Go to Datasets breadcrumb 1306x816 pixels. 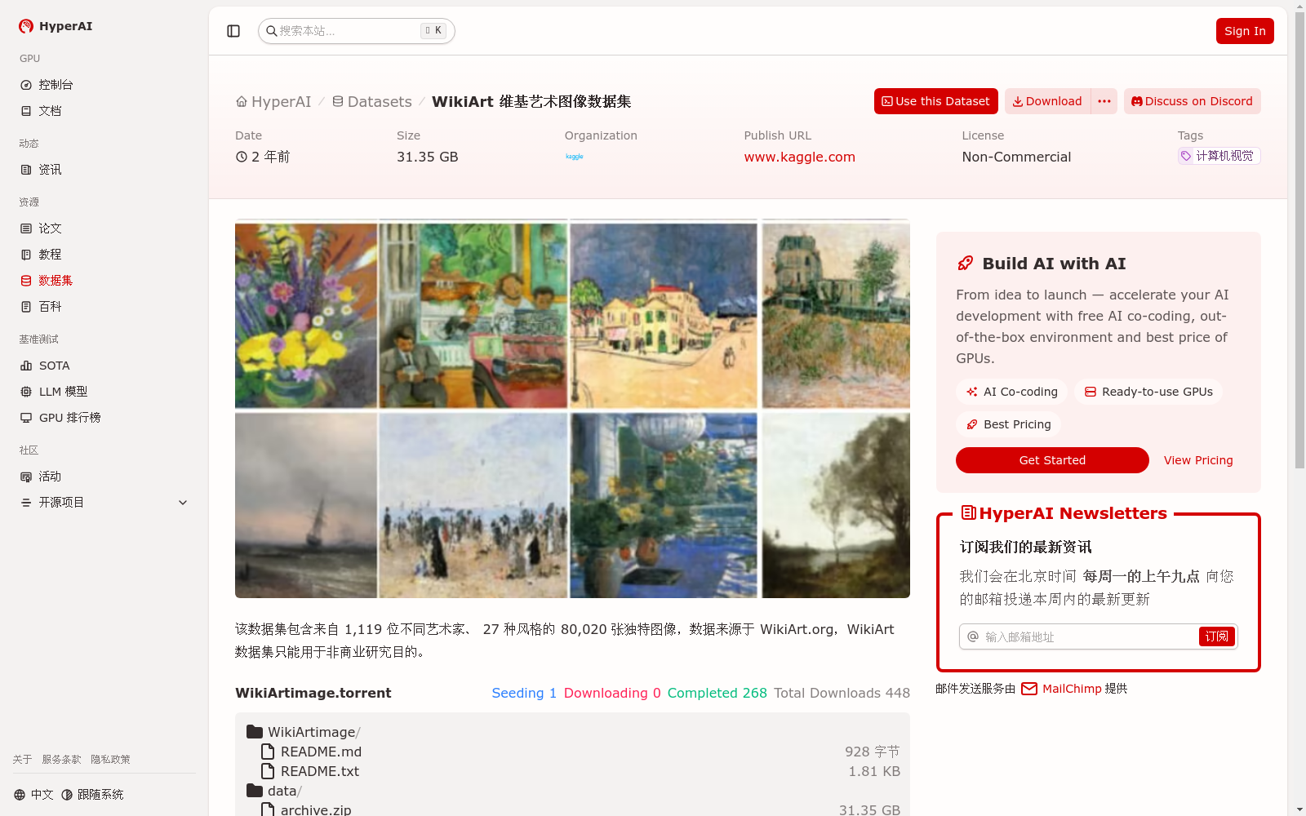coord(372,102)
